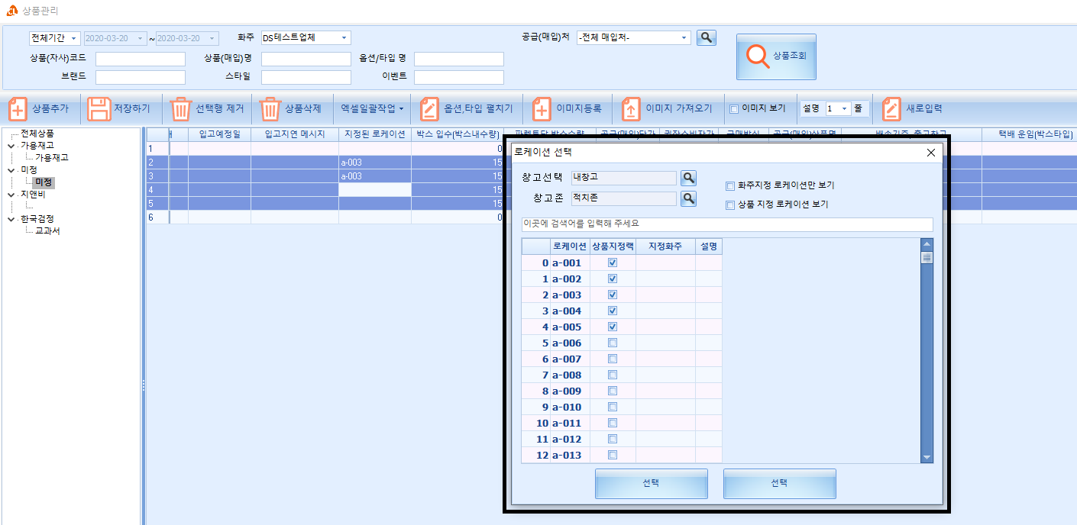Screen dimensions: 1077x525
Task: Click the 상품추가 add product icon
Action: pyautogui.click(x=18, y=109)
